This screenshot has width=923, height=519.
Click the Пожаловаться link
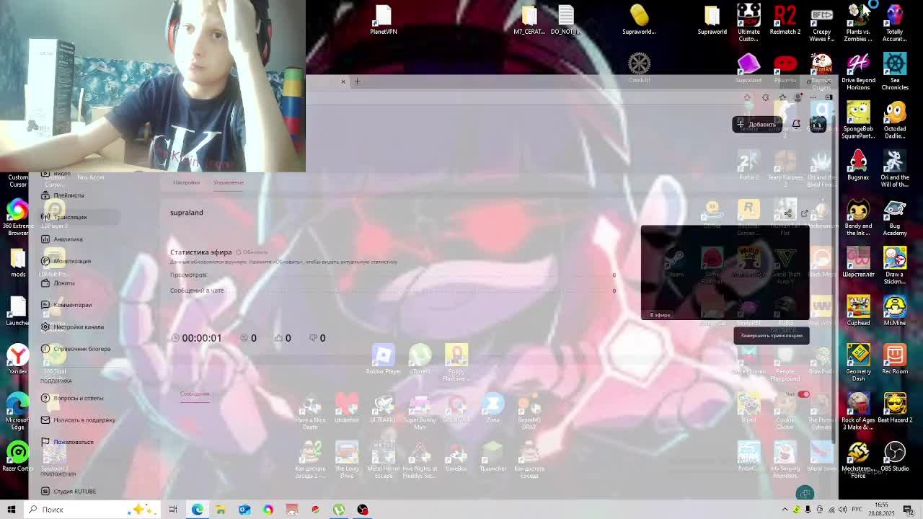coord(68,442)
